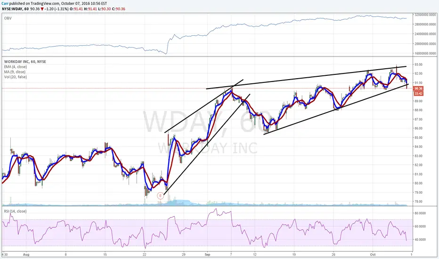Click the 79.00 price axis label

click(419, 193)
